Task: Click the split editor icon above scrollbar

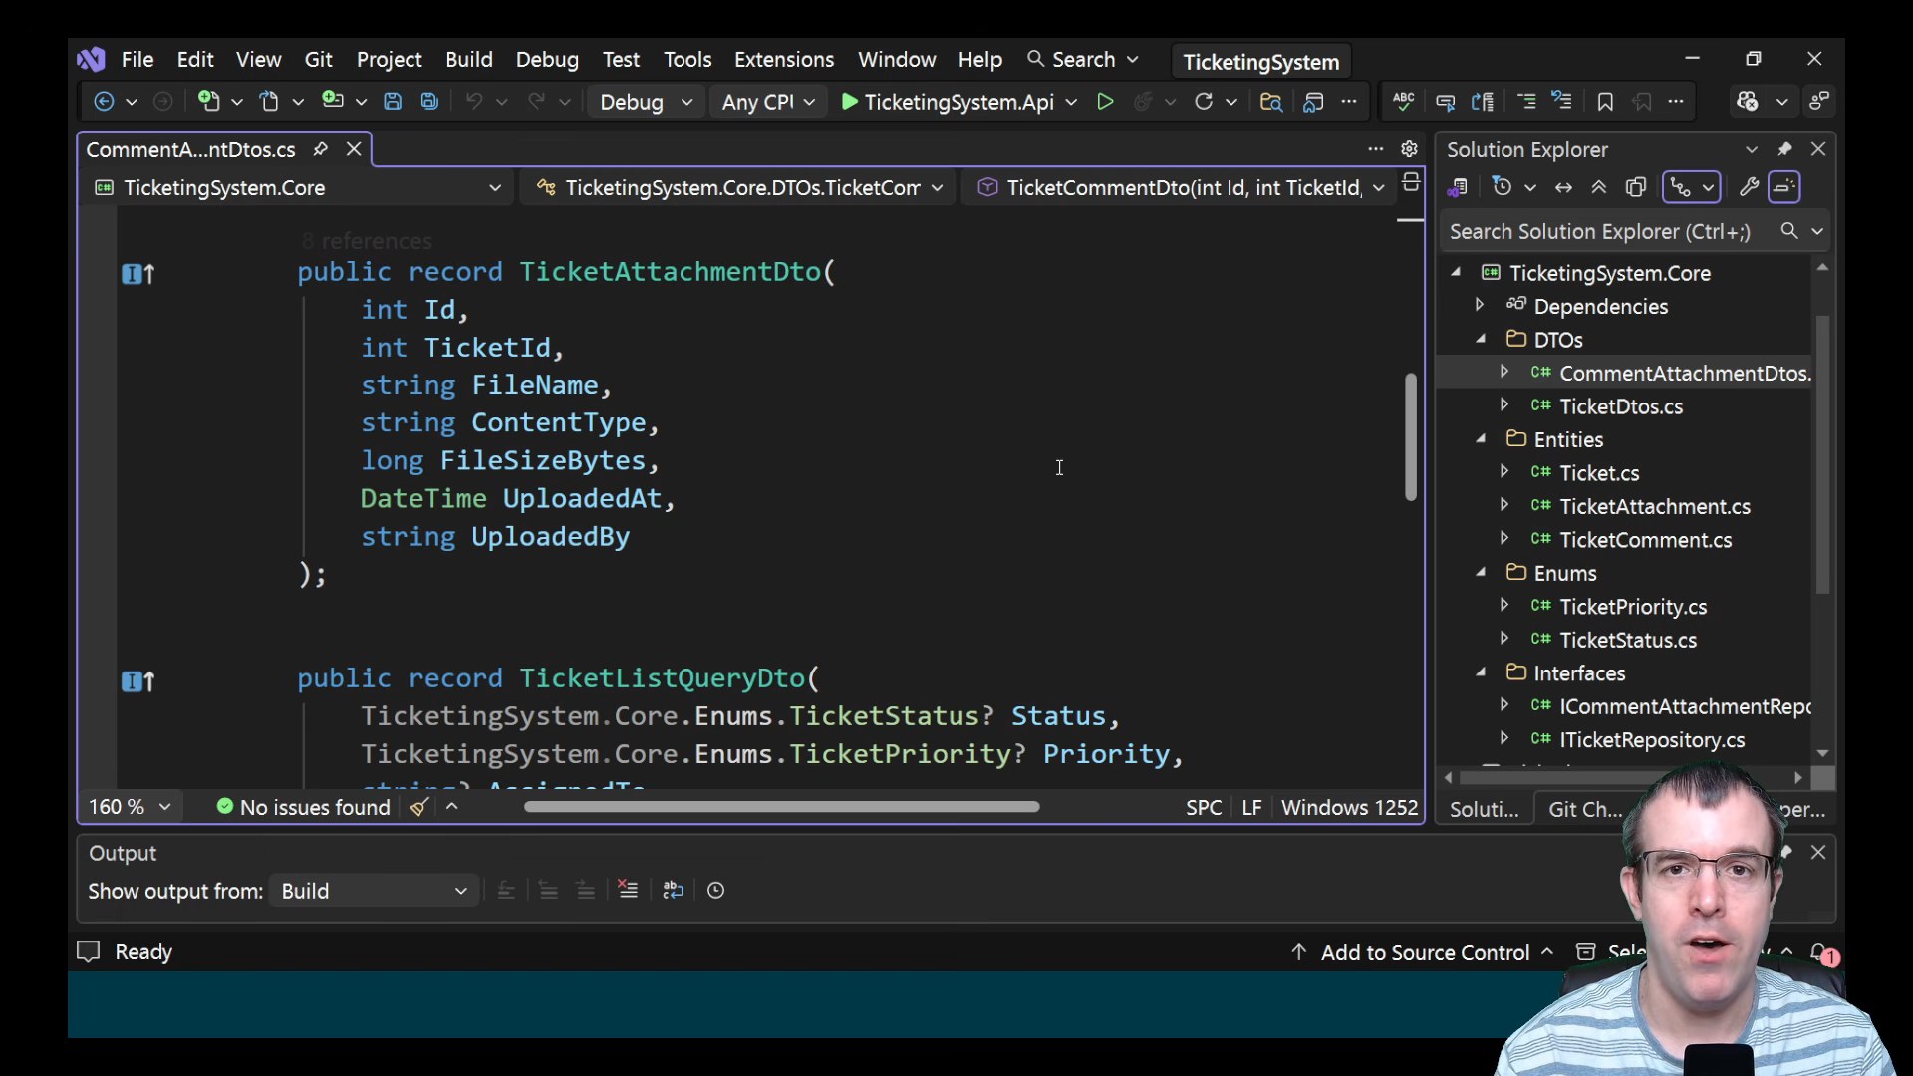Action: [1411, 182]
